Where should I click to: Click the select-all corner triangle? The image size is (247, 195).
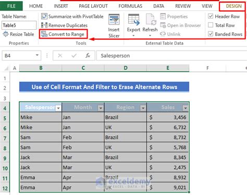[6, 68]
